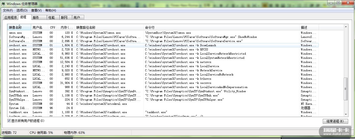This screenshot has height=139, width=355.
Task: Select svchost row with -k bthsvcs
Action: (x=163, y=79)
